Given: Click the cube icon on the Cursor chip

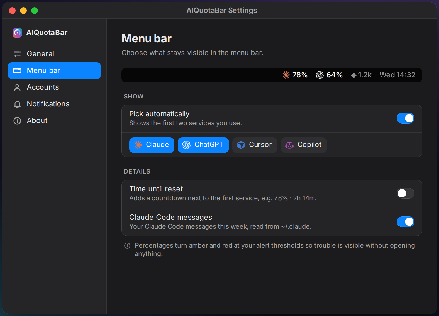Looking at the screenshot, I should tap(241, 145).
